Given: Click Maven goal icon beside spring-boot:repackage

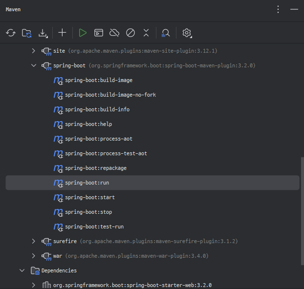Looking at the screenshot, I should pos(58,169).
